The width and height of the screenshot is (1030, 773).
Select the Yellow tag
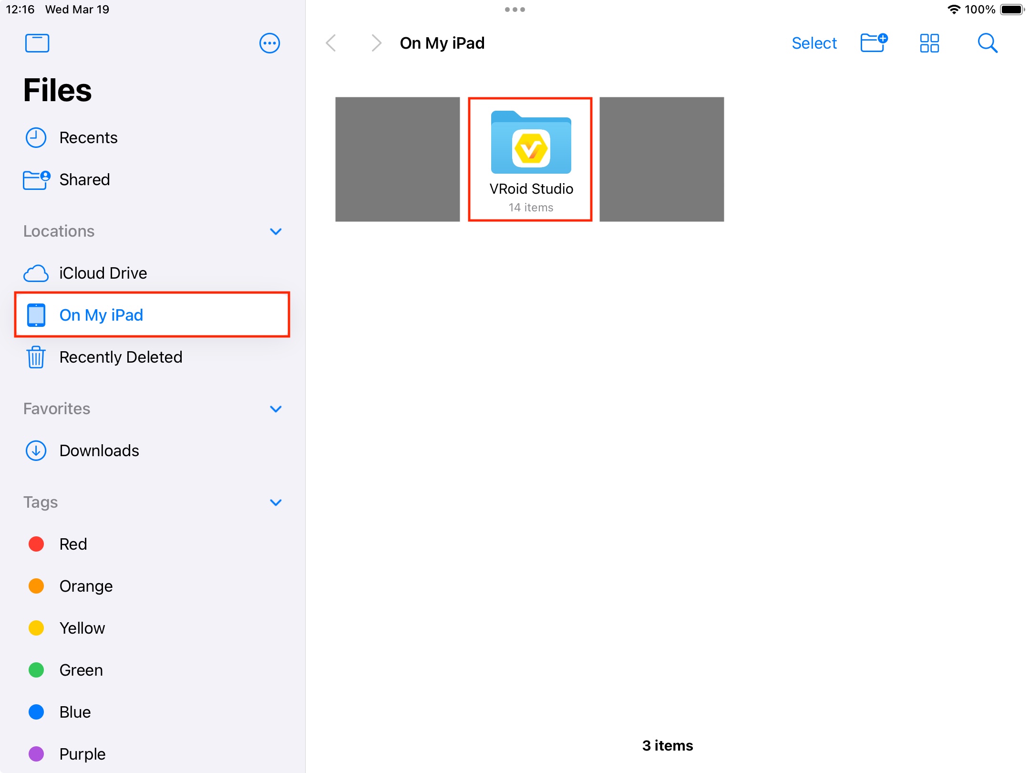pos(153,628)
